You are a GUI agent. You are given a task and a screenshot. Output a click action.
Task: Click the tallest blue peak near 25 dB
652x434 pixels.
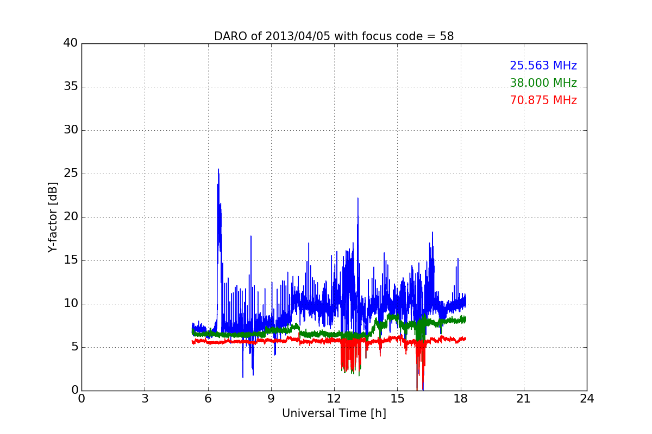point(218,171)
